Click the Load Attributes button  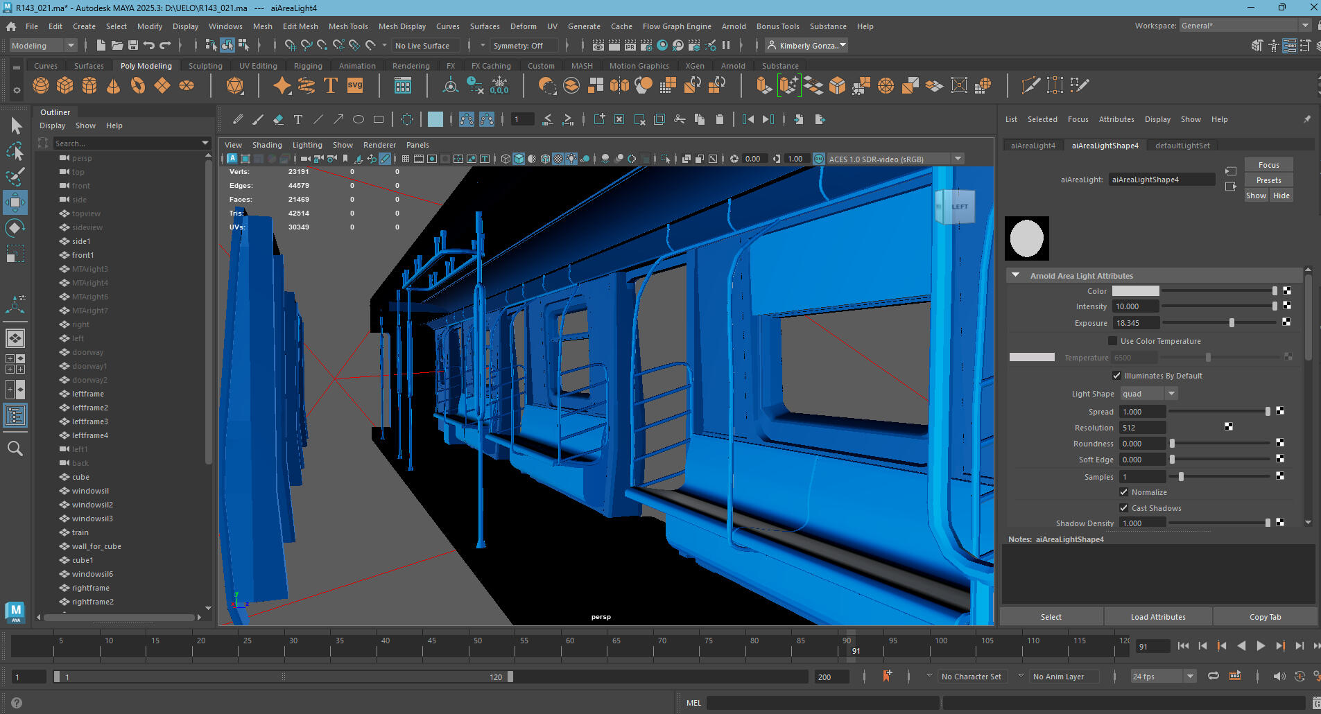click(x=1157, y=617)
